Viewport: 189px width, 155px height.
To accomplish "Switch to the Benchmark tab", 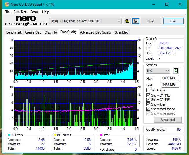I will click(x=14, y=32).
